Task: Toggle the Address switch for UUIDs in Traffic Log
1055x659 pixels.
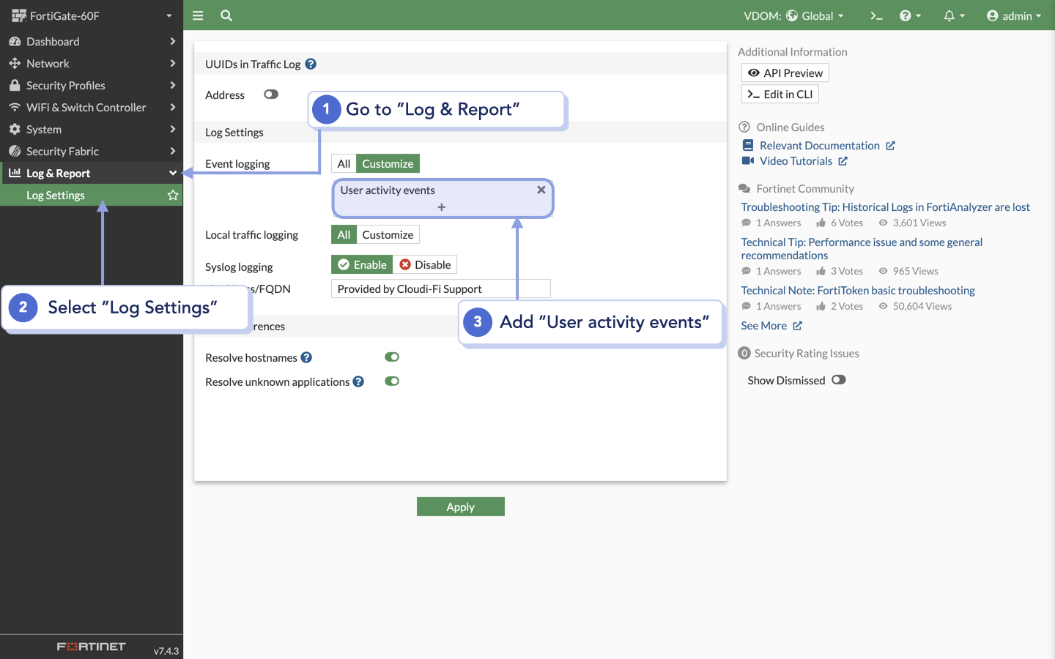Action: click(270, 94)
